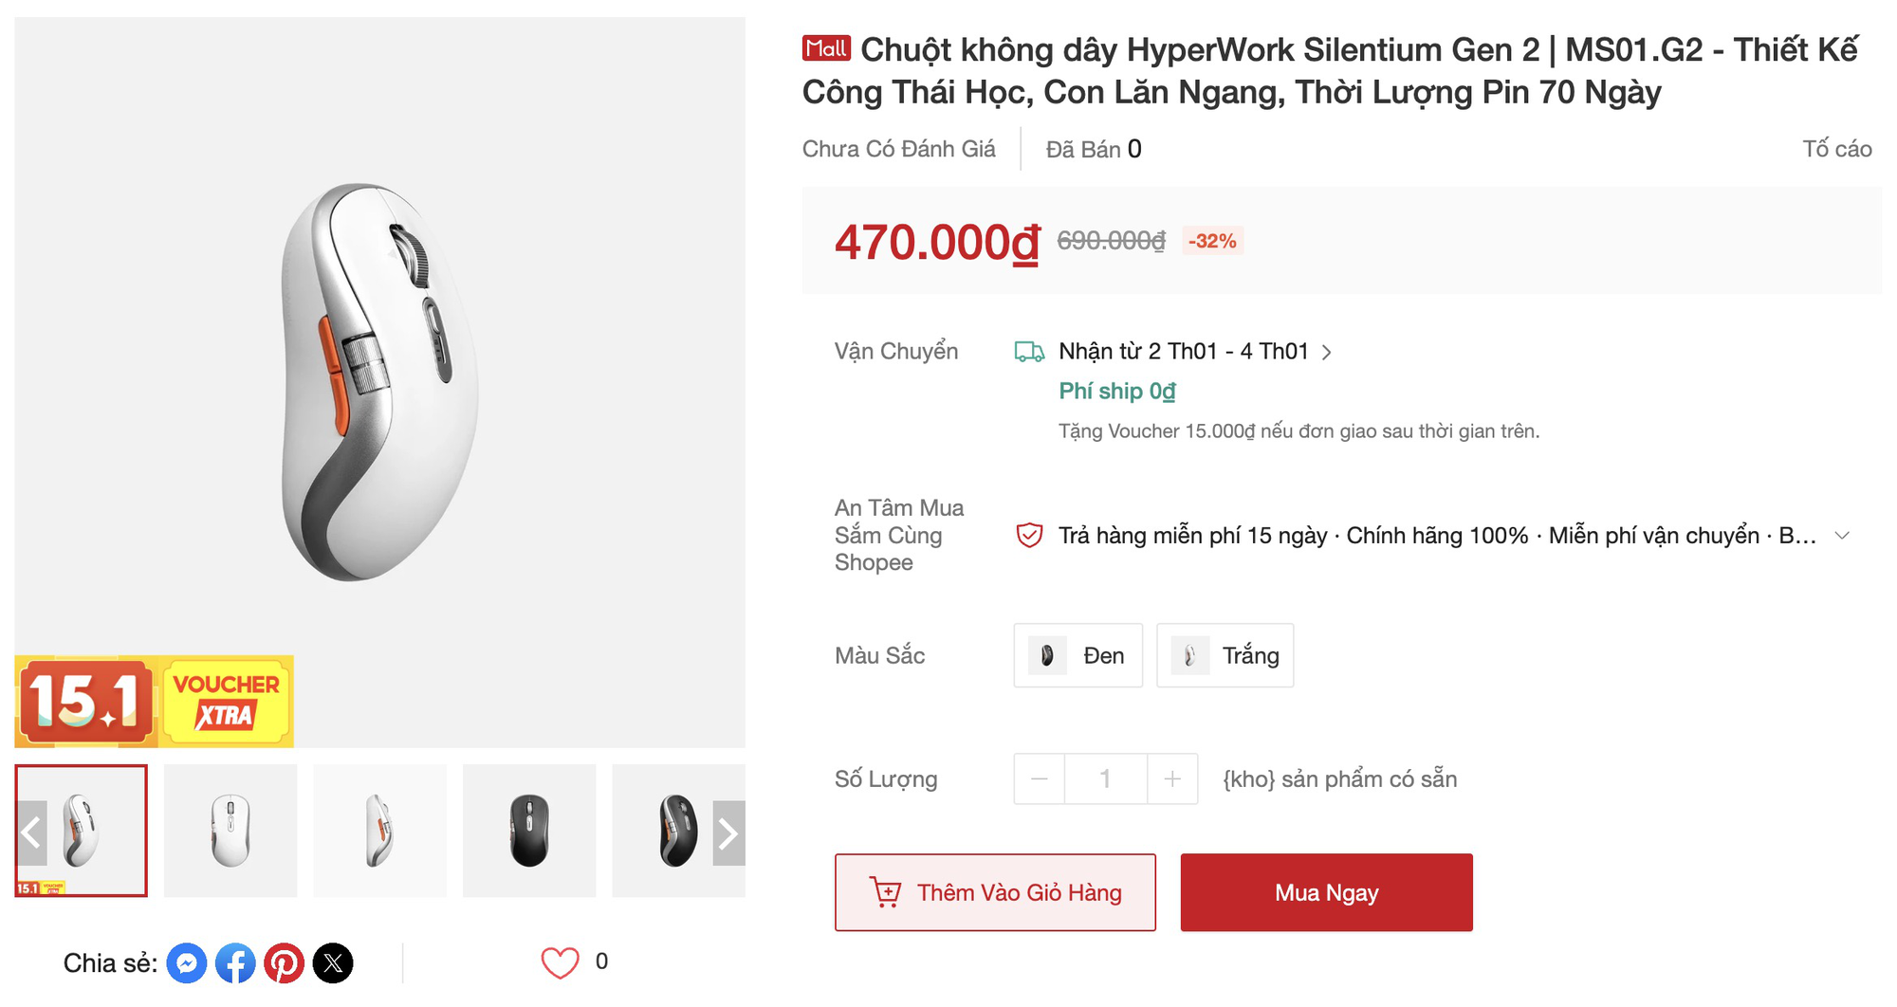Screen dimensions: 1897x1007
Task: Click the heart favorite icon
Action: click(x=560, y=962)
